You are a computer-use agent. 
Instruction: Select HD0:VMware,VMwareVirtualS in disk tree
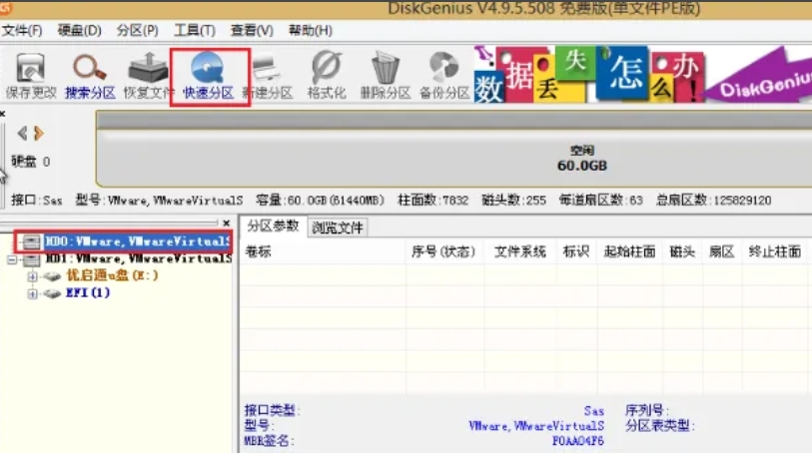coord(137,241)
